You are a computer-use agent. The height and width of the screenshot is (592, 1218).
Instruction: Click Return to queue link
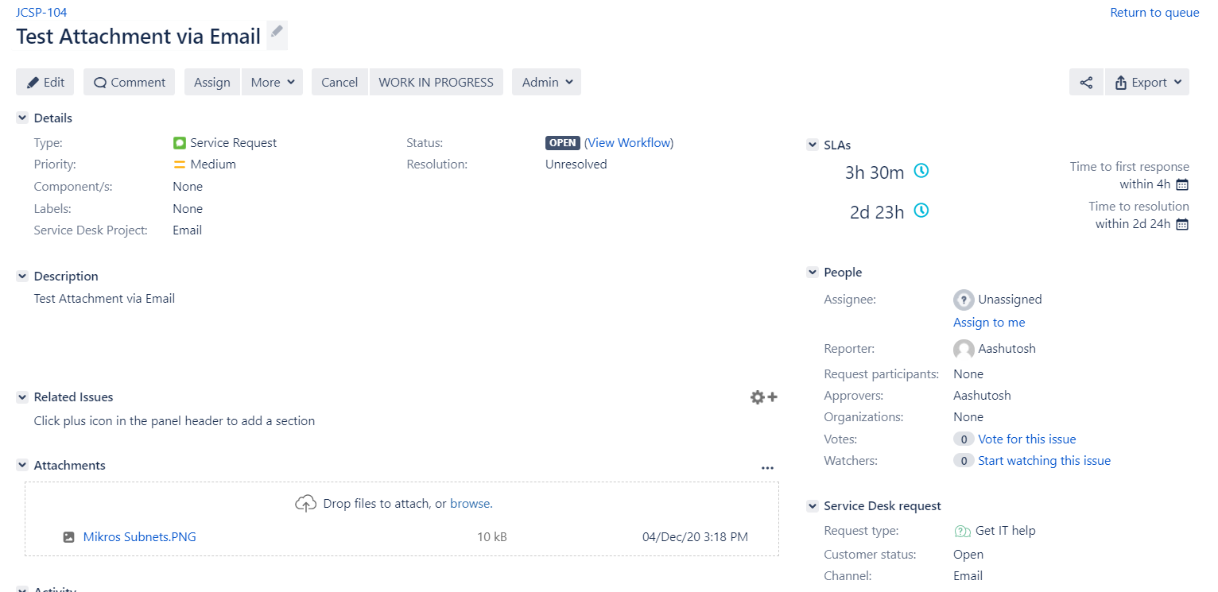point(1154,13)
